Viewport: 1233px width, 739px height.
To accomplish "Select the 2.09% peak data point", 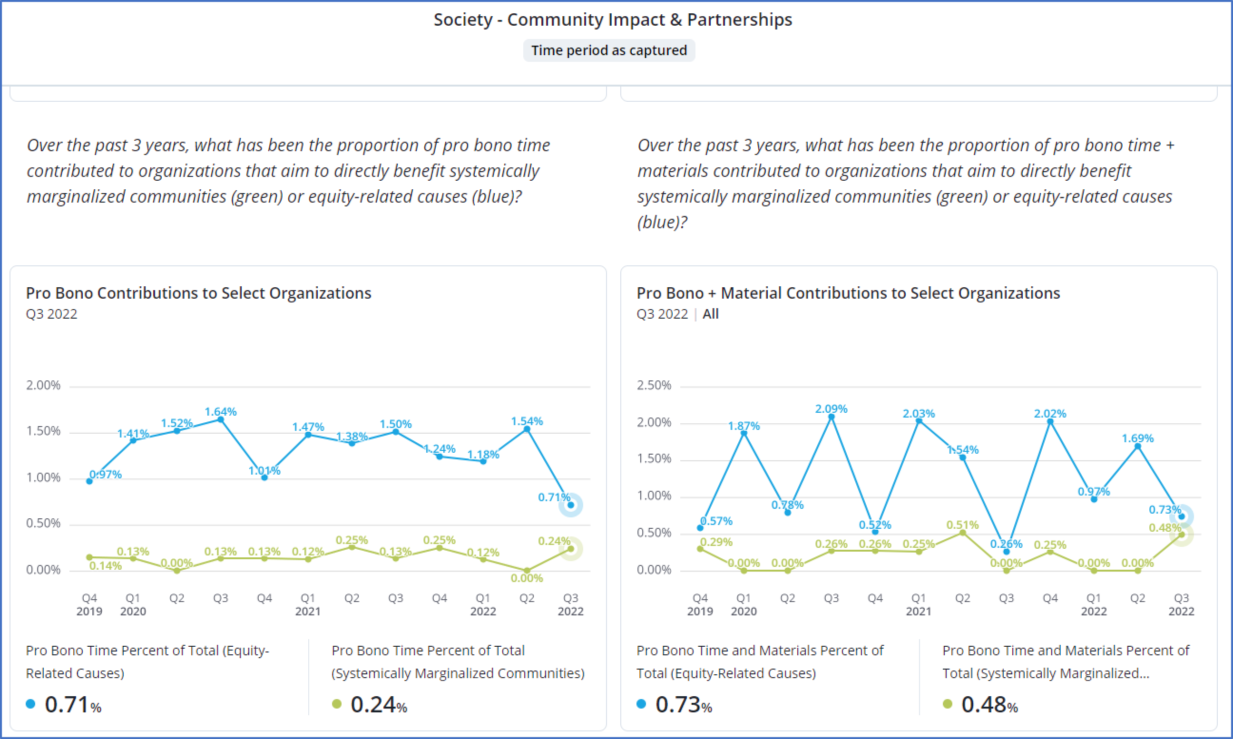I will pyautogui.click(x=831, y=417).
